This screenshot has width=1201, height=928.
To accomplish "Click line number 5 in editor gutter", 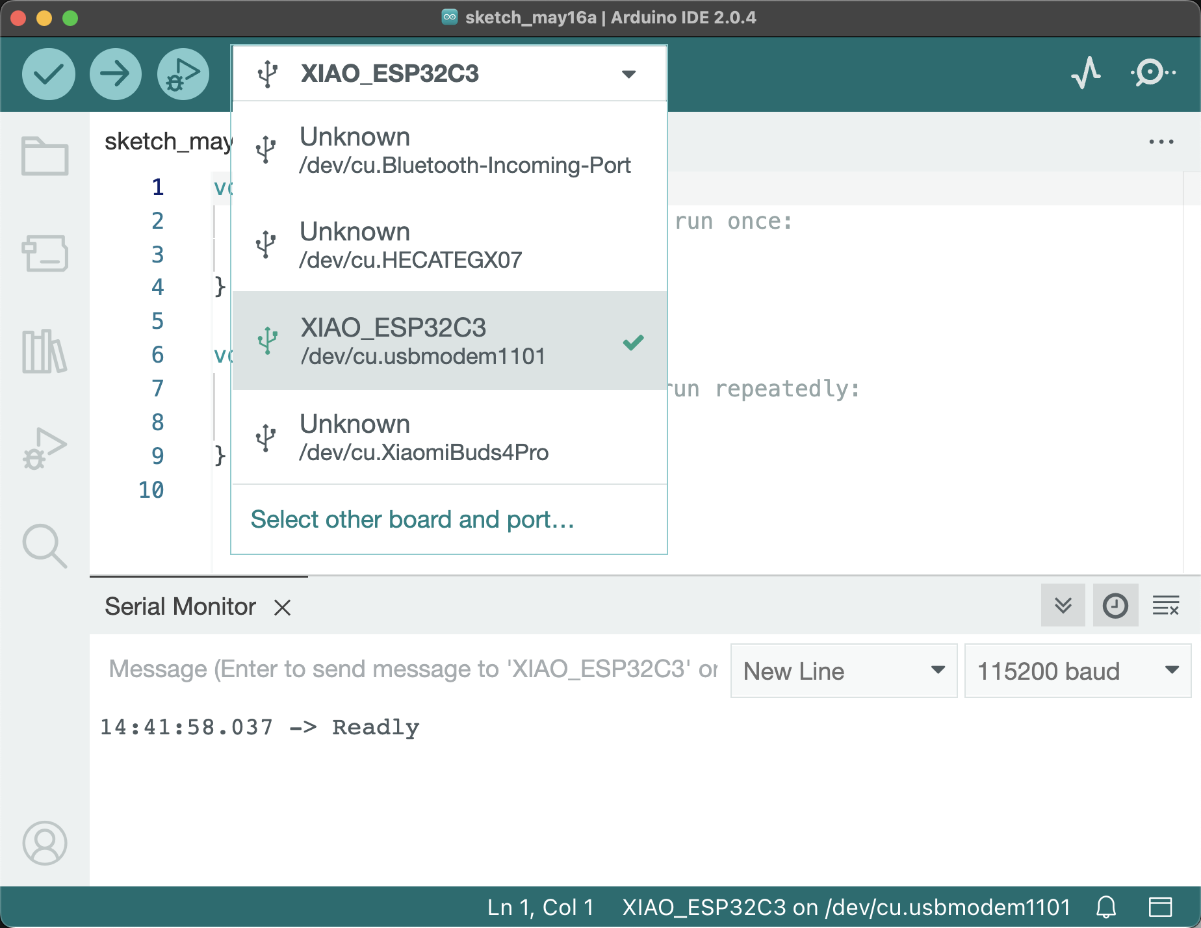I will (158, 321).
